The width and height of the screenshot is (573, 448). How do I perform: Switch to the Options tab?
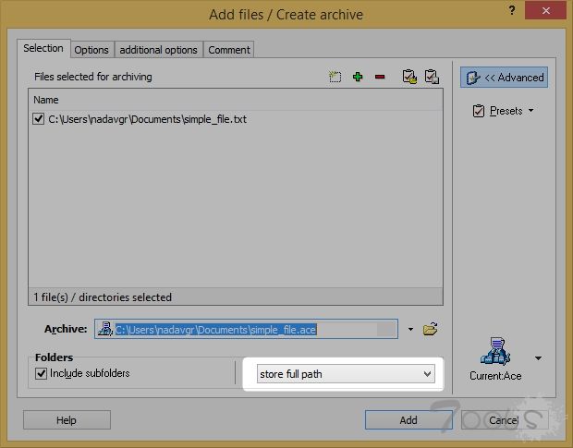click(x=91, y=50)
